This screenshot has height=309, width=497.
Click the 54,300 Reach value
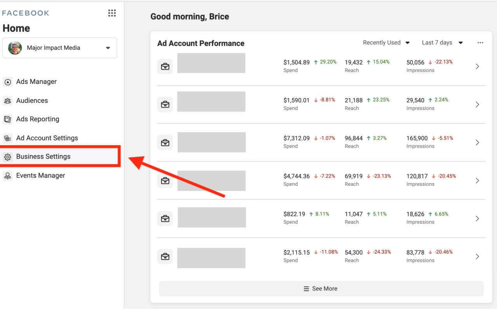click(x=354, y=252)
